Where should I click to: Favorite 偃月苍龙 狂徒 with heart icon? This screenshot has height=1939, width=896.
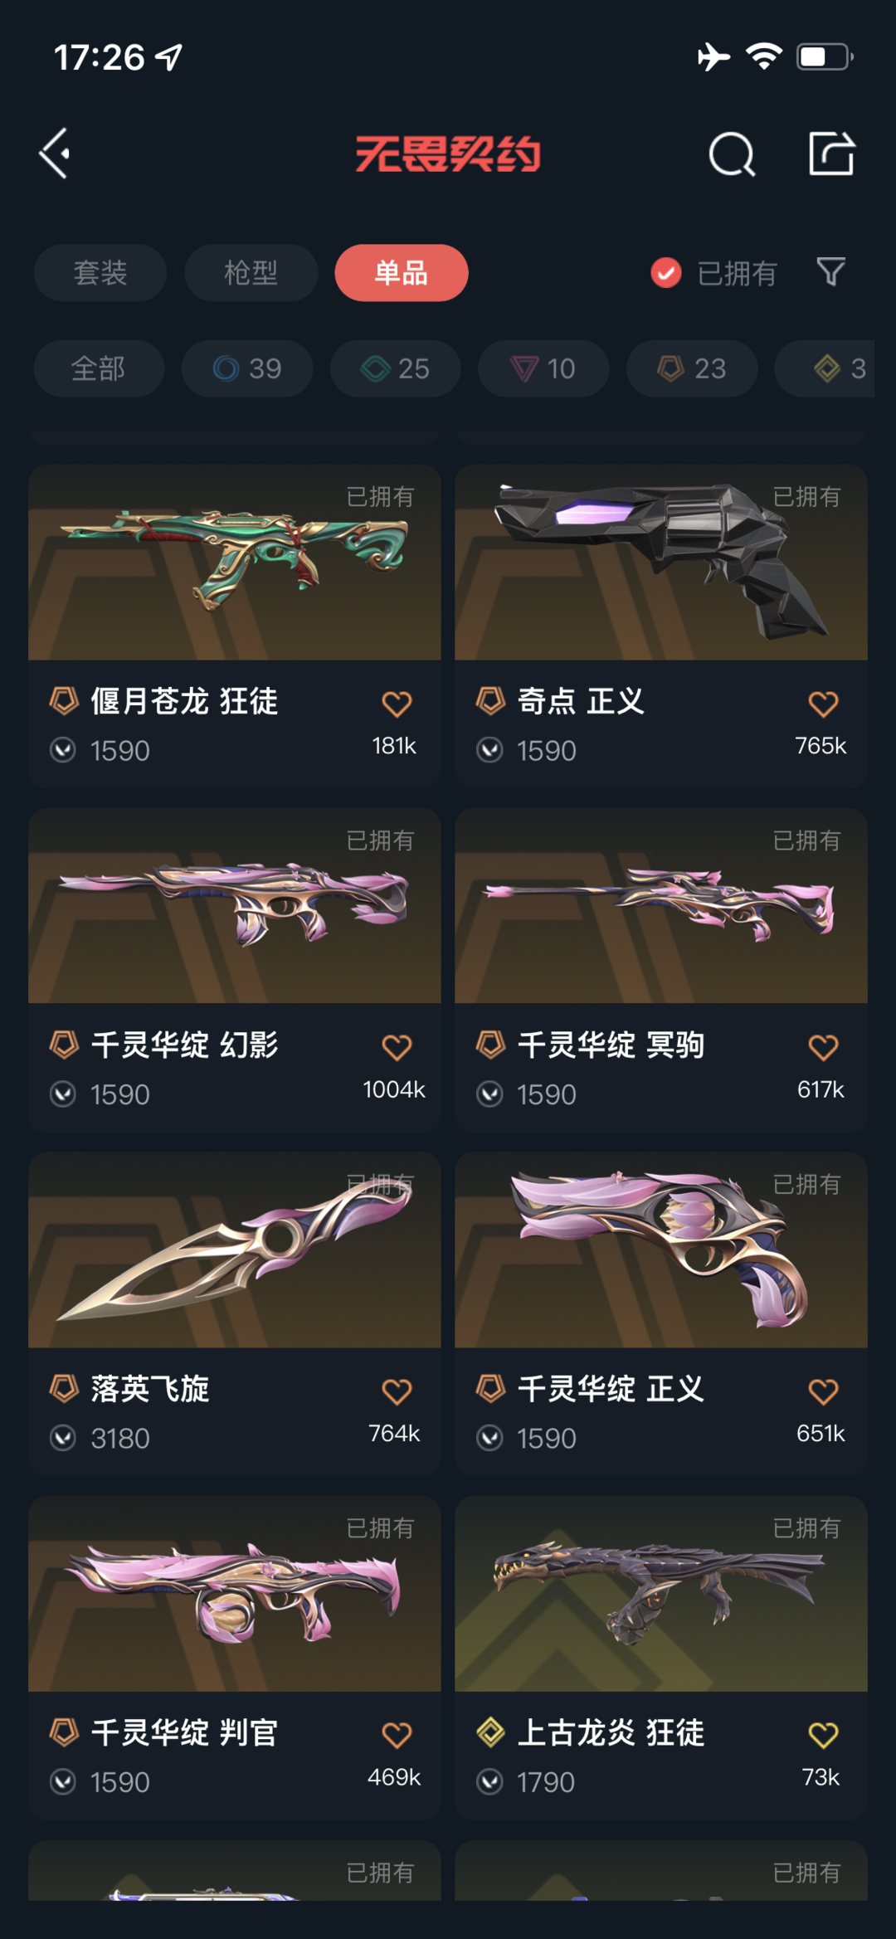tap(397, 704)
